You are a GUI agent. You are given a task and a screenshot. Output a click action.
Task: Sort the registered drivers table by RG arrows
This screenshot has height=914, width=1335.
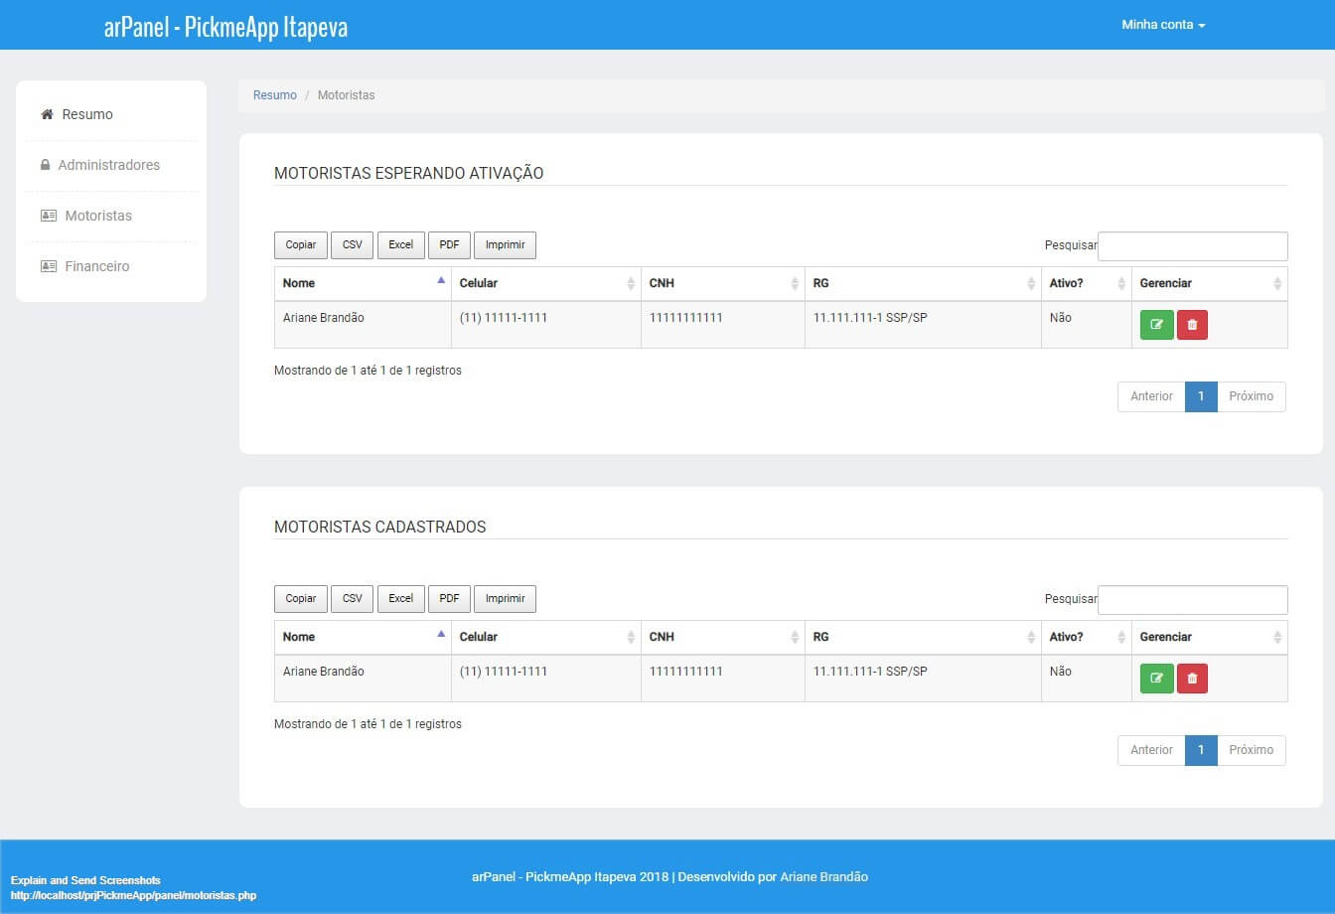tap(1031, 638)
